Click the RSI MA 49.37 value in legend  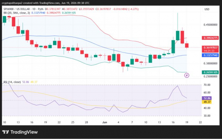(34, 82)
